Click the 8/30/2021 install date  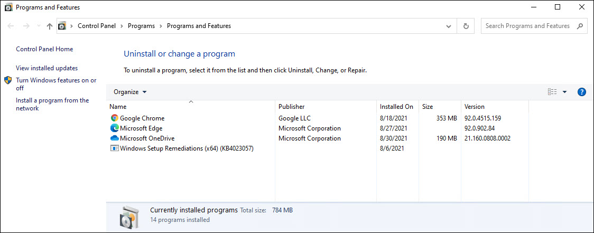click(x=394, y=138)
